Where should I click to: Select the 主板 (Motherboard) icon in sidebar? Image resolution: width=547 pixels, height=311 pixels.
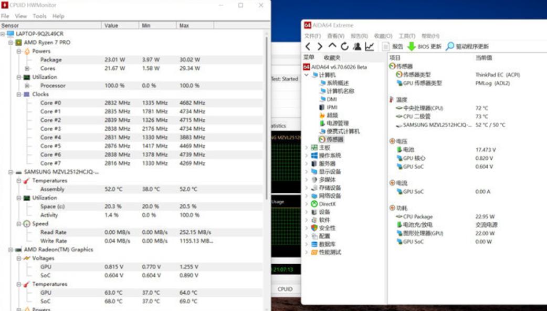pyautogui.click(x=315, y=147)
